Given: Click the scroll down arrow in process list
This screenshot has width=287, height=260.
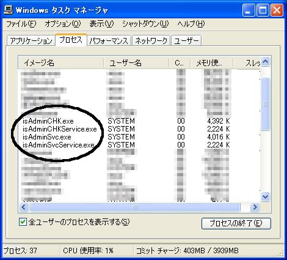Looking at the screenshot, I should click(265, 196).
